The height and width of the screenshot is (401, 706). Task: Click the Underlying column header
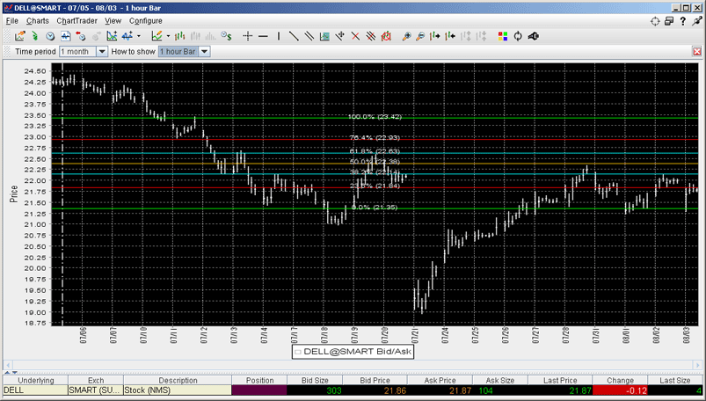35,380
